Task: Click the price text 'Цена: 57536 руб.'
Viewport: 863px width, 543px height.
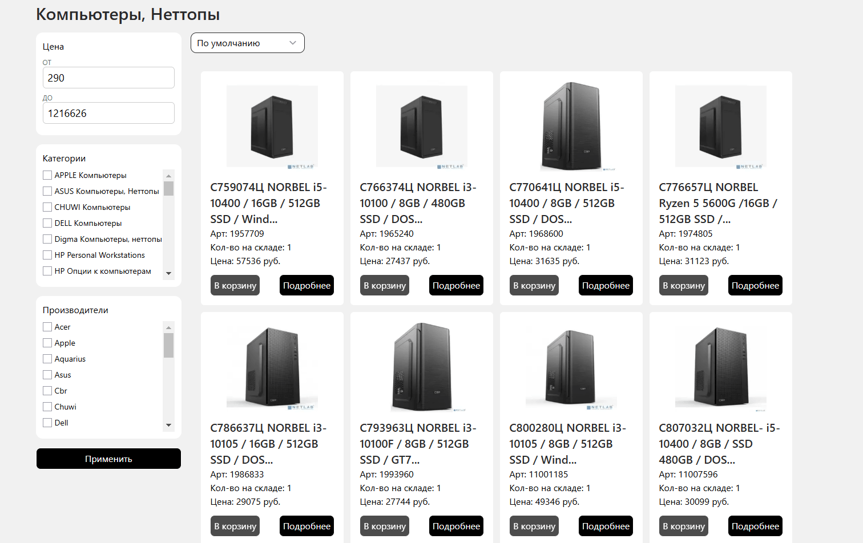Action: click(245, 261)
